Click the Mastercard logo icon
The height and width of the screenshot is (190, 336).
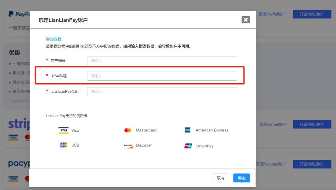(x=128, y=130)
